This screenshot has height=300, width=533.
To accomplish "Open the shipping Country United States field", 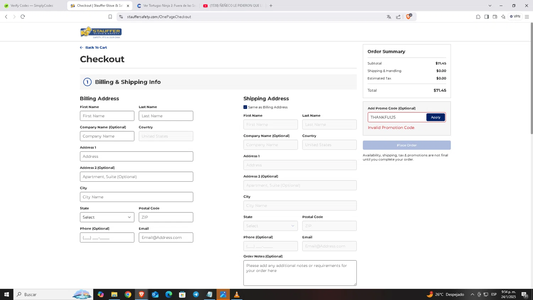I will (x=329, y=145).
